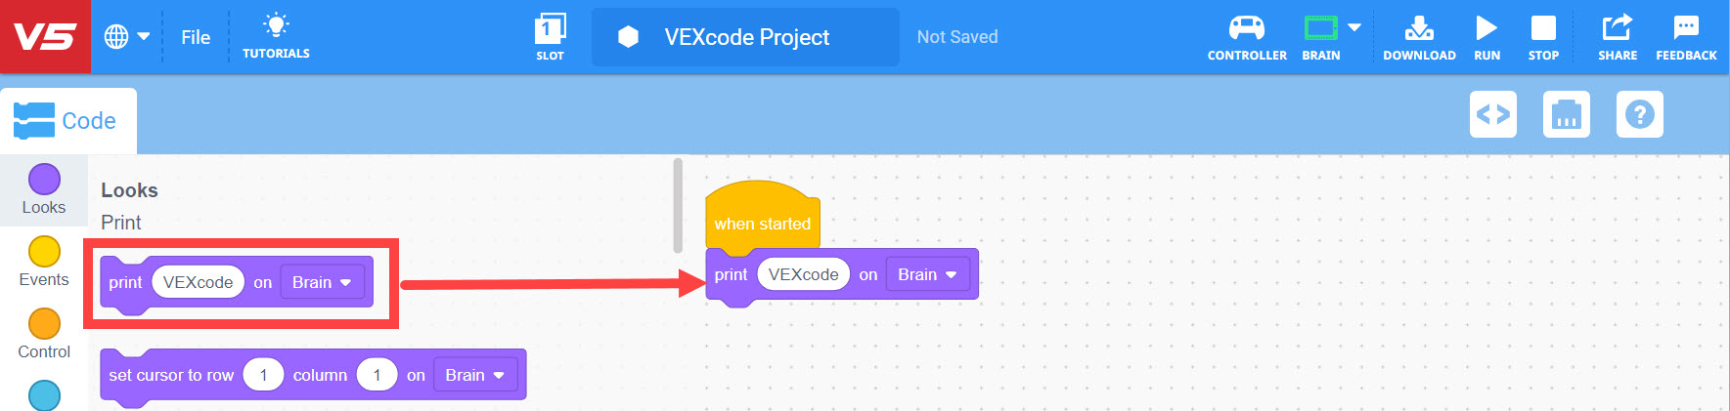Open the File menu
Screen dimensions: 1730x411
pyautogui.click(x=196, y=37)
